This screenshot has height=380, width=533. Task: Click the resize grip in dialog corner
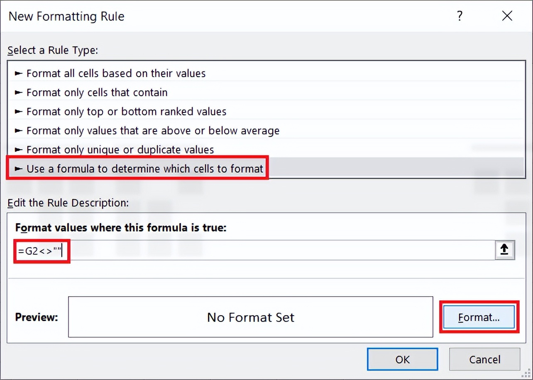(527, 374)
